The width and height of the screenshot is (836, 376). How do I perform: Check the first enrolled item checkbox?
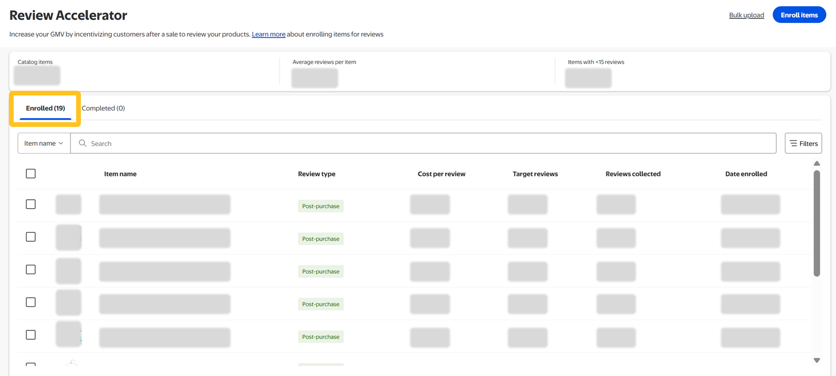pos(31,205)
